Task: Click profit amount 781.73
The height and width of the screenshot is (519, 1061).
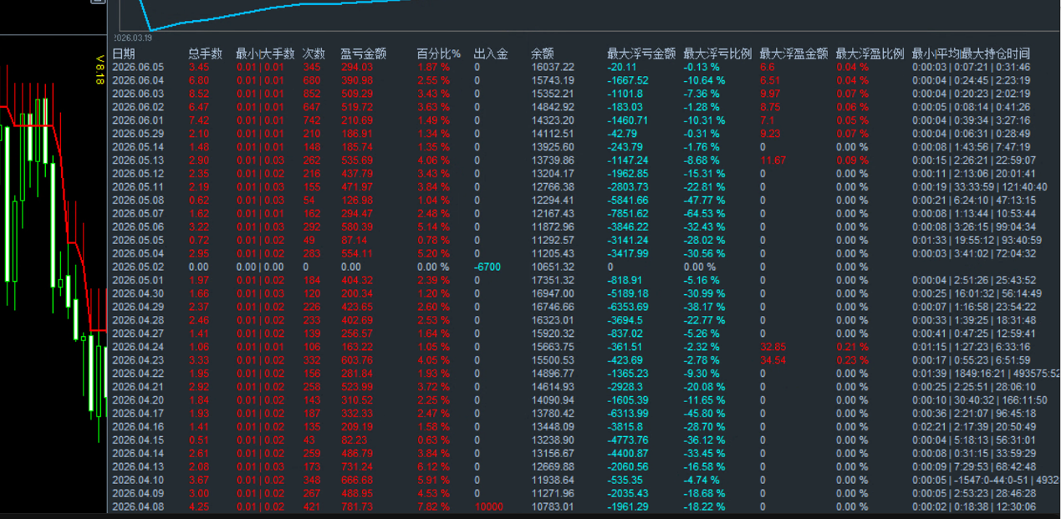Action: [356, 506]
